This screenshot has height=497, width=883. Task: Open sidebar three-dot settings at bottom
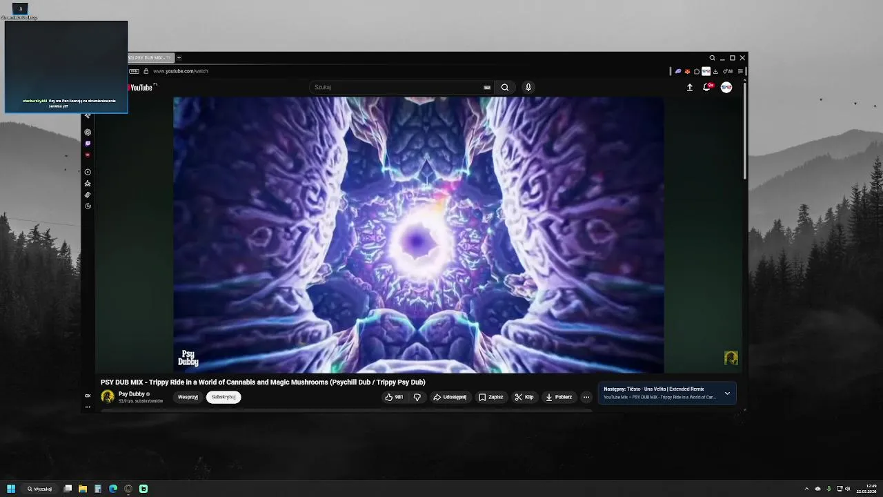[x=88, y=407]
